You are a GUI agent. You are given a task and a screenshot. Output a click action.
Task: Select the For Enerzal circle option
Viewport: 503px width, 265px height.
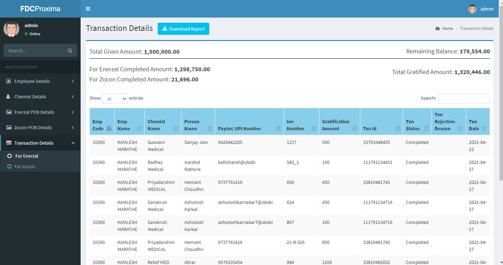coord(9,156)
